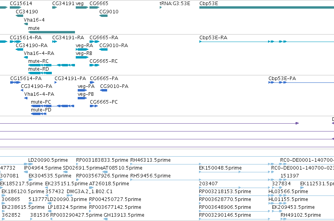Click the HL03566.5prime EST label
The image size is (334, 221).
(x=288, y=192)
